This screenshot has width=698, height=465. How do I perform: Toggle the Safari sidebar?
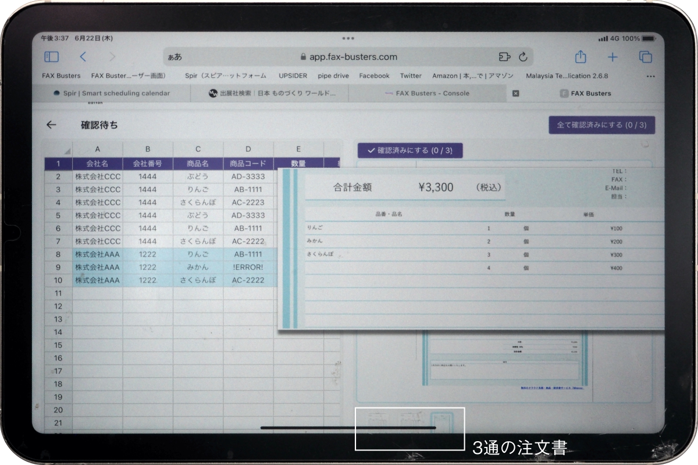click(51, 56)
